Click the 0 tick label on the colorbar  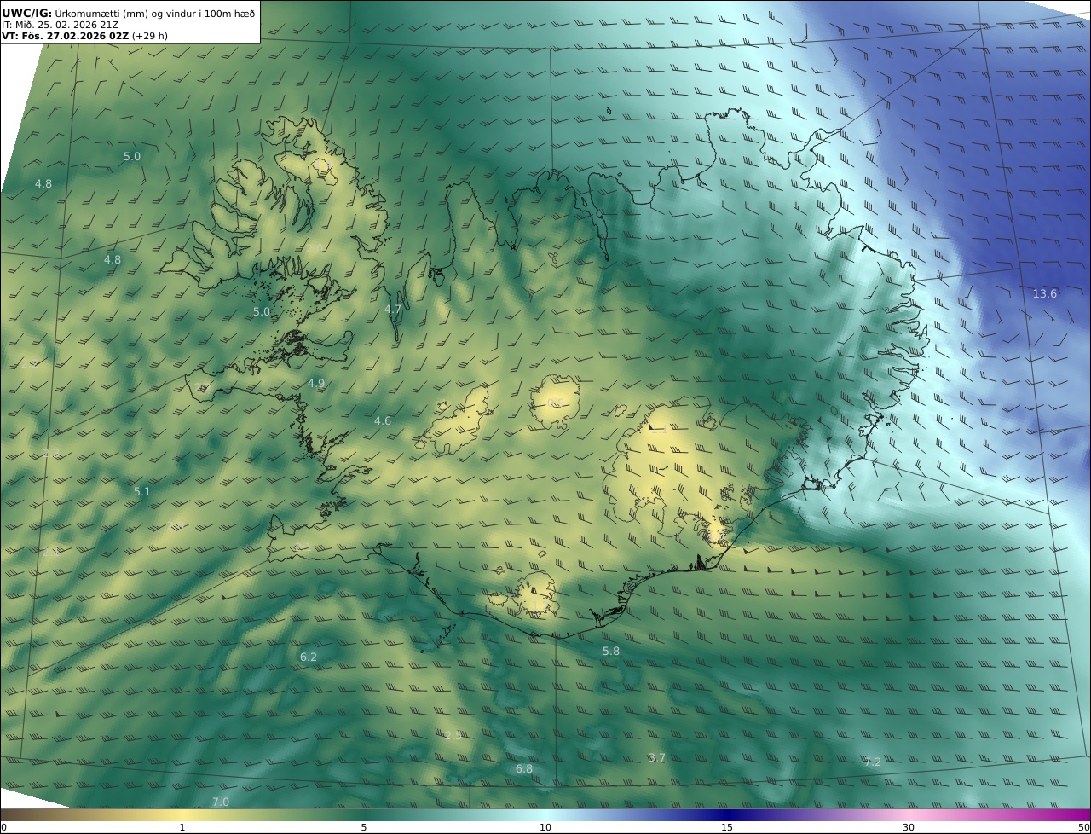click(3, 827)
